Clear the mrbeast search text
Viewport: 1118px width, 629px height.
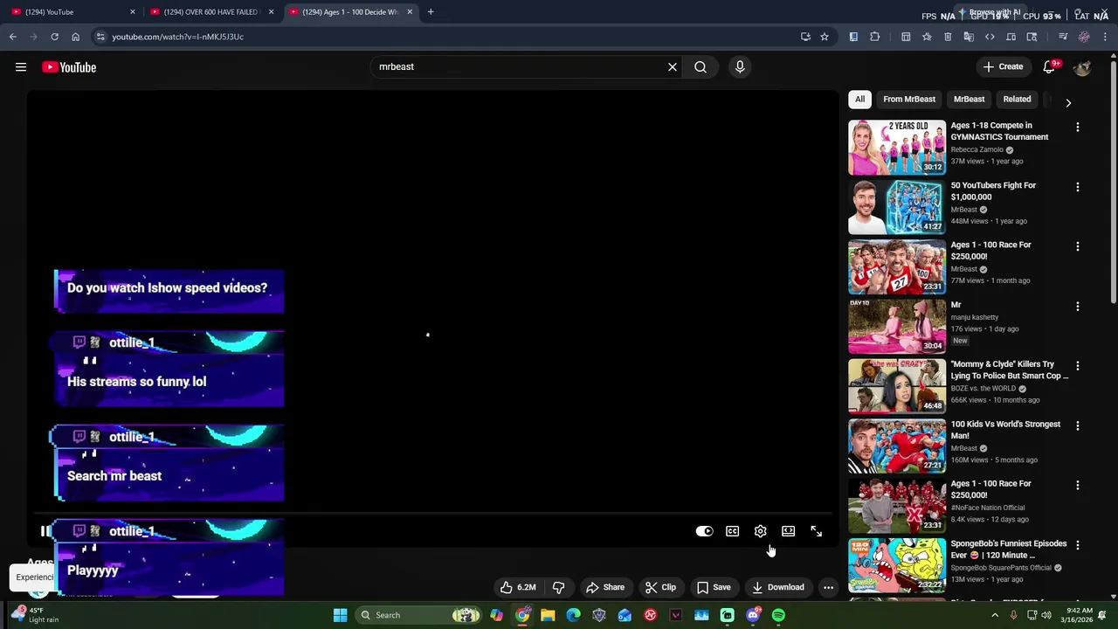[x=673, y=66]
